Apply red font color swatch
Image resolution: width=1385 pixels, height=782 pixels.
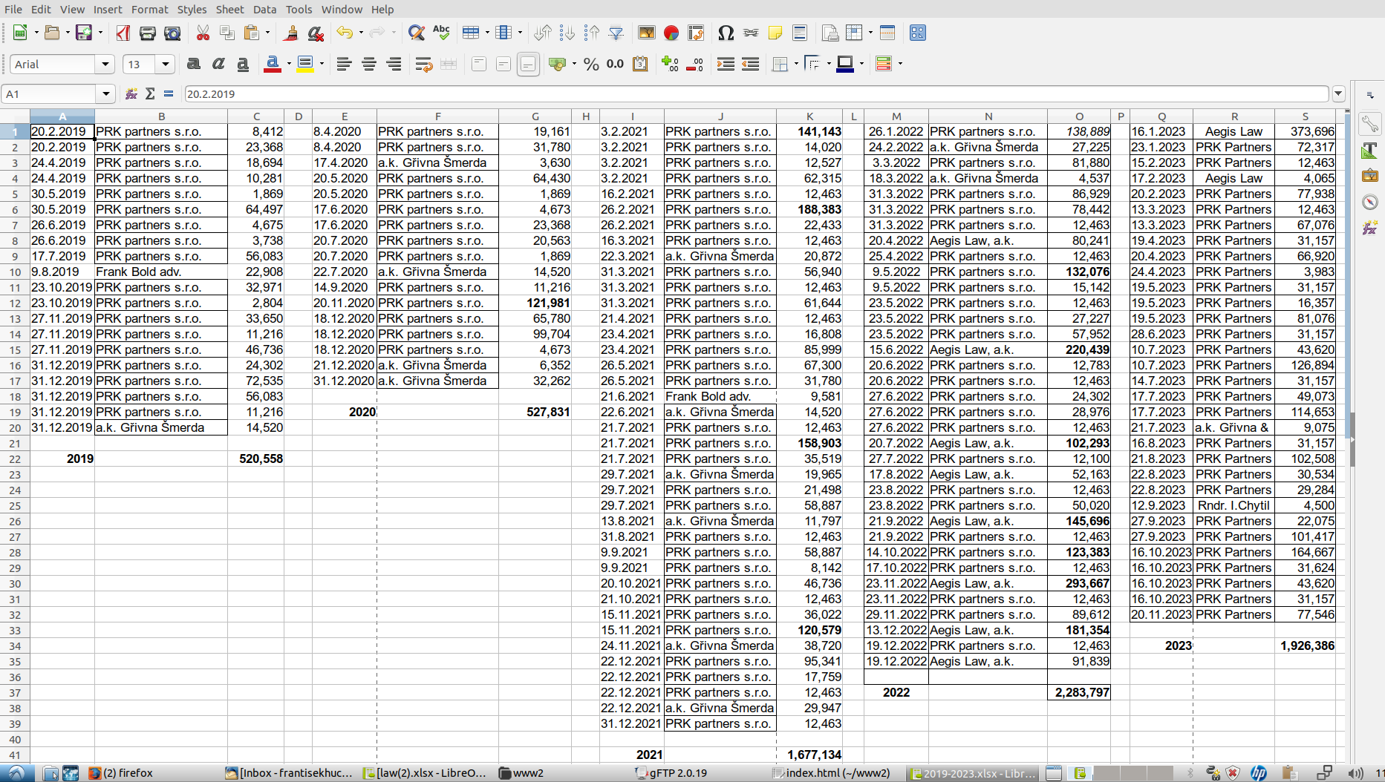pos(273,64)
